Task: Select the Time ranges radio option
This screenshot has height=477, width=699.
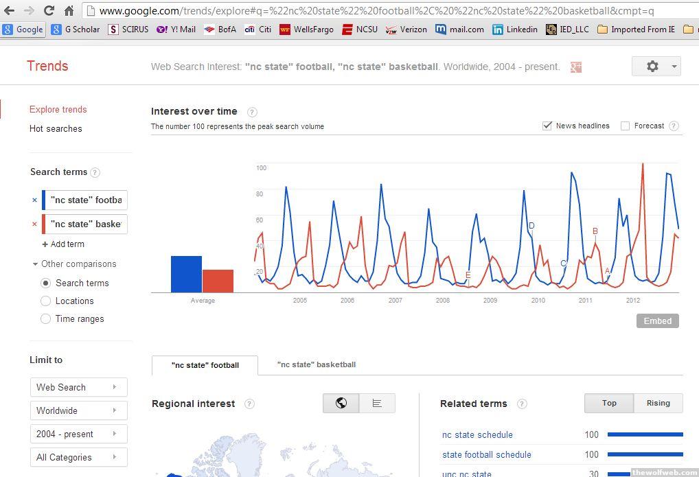Action: click(x=46, y=318)
